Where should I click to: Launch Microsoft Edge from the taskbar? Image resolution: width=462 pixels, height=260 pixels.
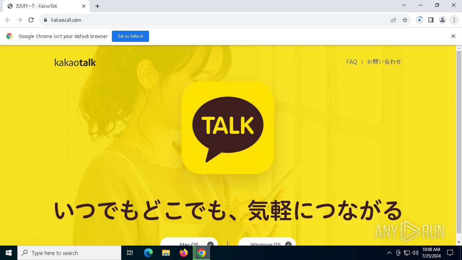(x=148, y=253)
